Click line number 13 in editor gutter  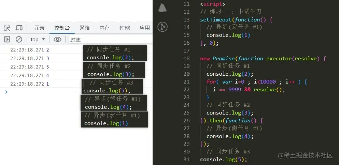(186, 20)
